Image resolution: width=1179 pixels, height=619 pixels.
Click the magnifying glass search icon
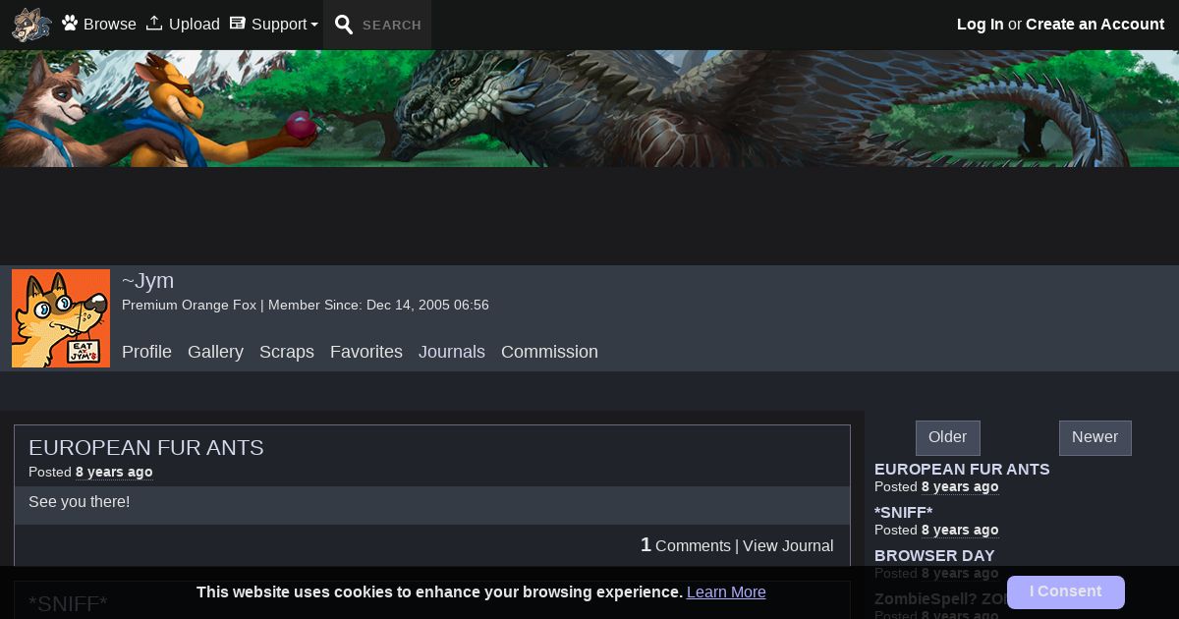344,25
